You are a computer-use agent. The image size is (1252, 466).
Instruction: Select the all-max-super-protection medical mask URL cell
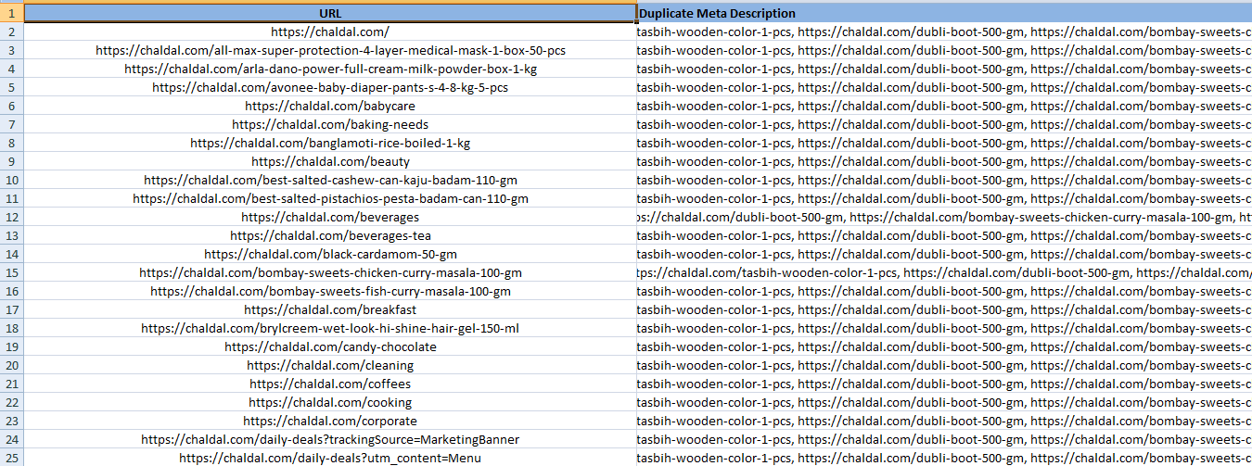pyautogui.click(x=330, y=50)
